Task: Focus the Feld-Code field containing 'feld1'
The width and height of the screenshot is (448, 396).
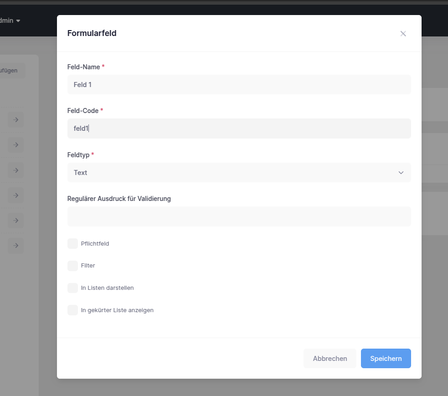Action: click(239, 128)
